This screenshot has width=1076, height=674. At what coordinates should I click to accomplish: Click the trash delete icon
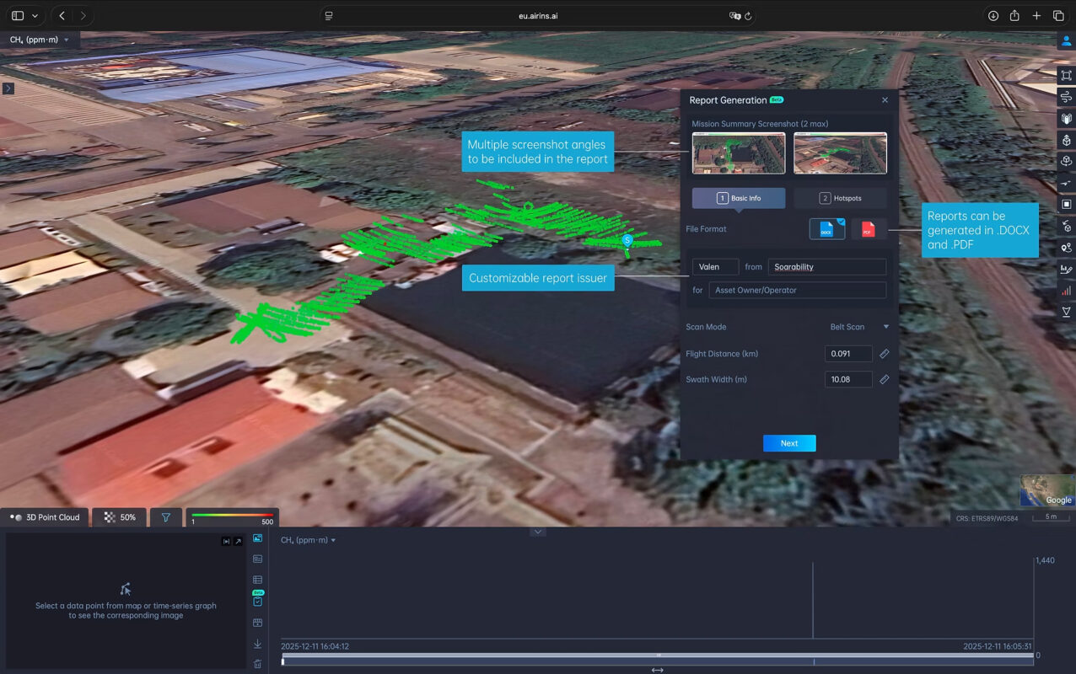(x=257, y=664)
